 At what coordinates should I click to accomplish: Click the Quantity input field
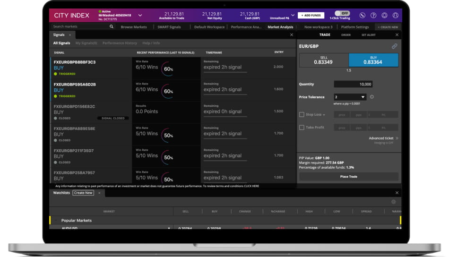click(x=353, y=84)
